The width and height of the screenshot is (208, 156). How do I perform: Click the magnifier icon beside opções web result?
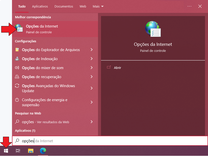[17, 122]
